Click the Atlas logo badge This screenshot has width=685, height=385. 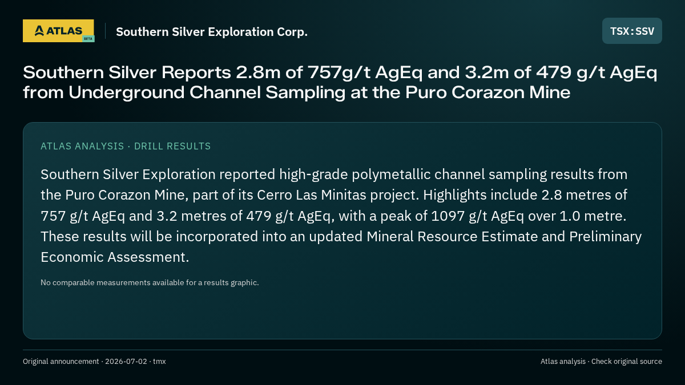(58, 31)
